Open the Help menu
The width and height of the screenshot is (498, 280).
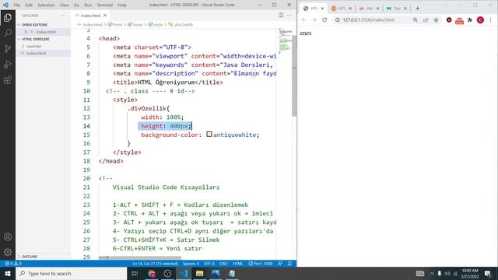pos(122,5)
